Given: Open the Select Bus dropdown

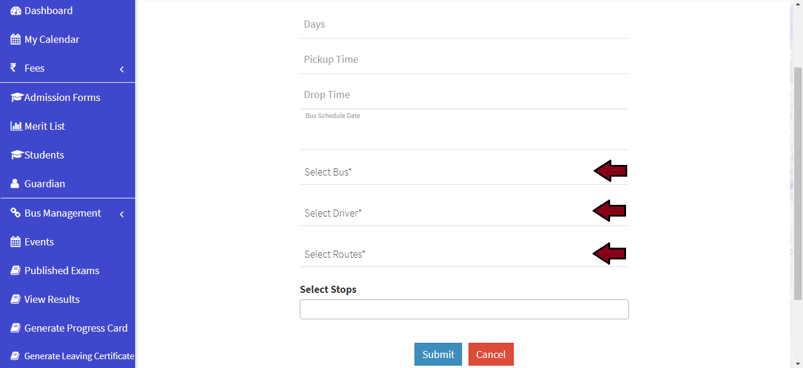Looking at the screenshot, I should [x=447, y=172].
